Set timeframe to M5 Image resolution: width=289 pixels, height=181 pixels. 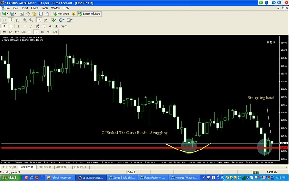(11, 32)
